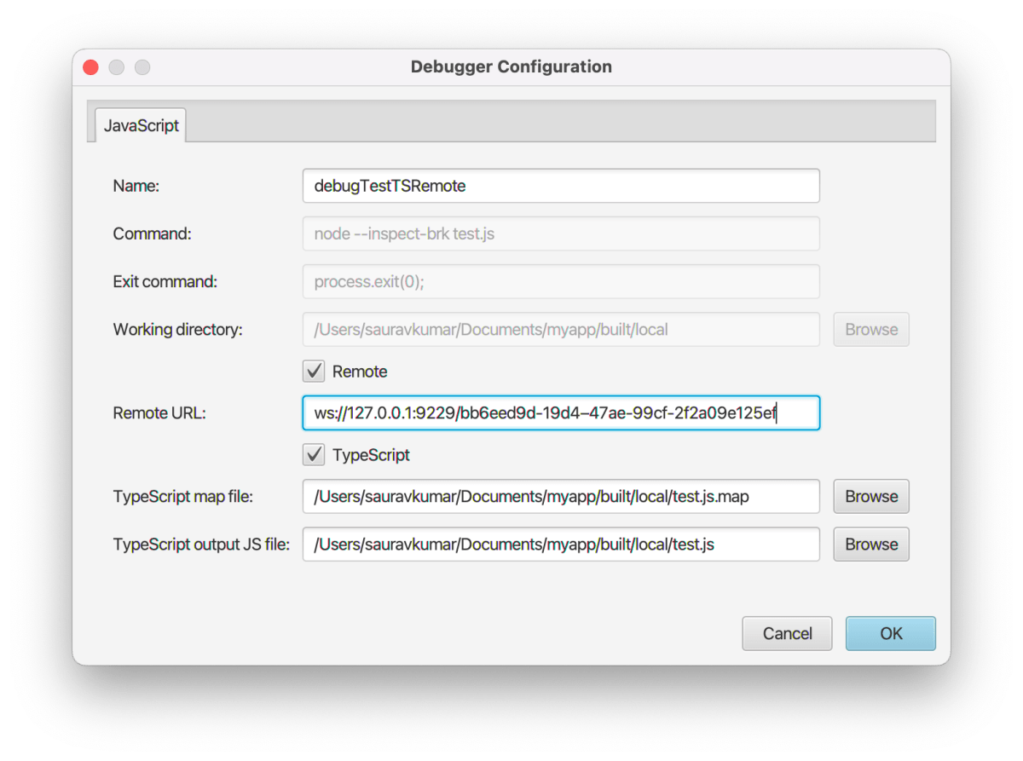
Task: Click the TypeScript map file path field
Action: click(x=561, y=496)
